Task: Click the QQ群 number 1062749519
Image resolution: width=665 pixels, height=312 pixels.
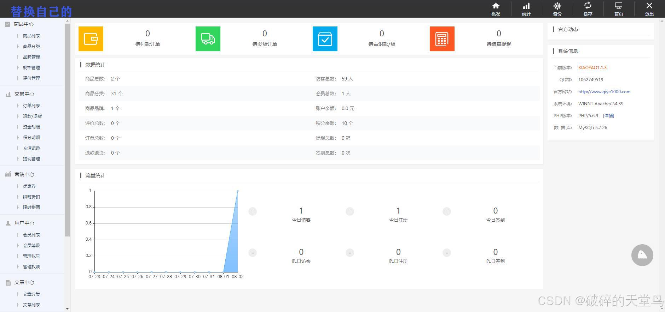Action: click(591, 79)
